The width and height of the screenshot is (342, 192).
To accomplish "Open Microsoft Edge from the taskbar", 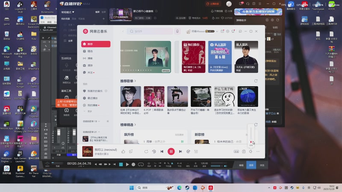I will (179, 188).
